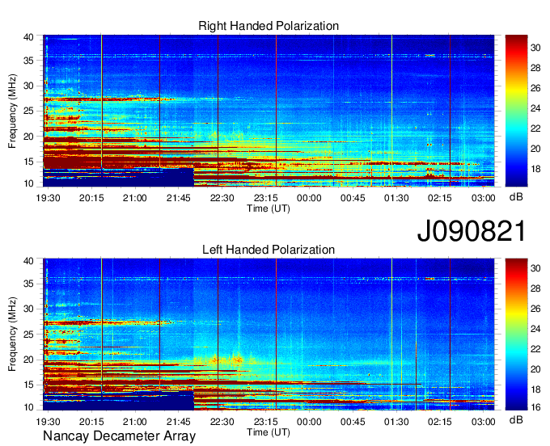Click the Right Handed plot's color scale bar
Screen dimensions: 550x446
(x=516, y=111)
